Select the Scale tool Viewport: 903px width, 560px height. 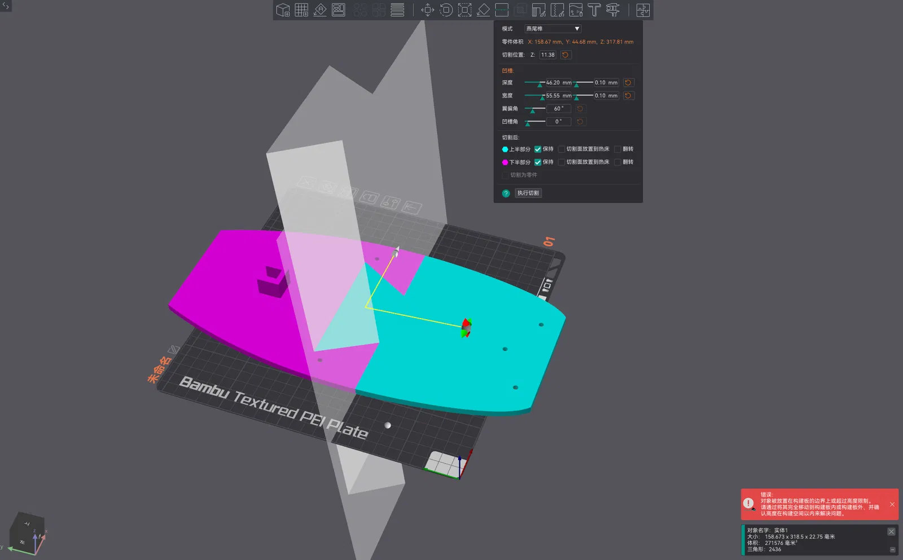click(464, 10)
